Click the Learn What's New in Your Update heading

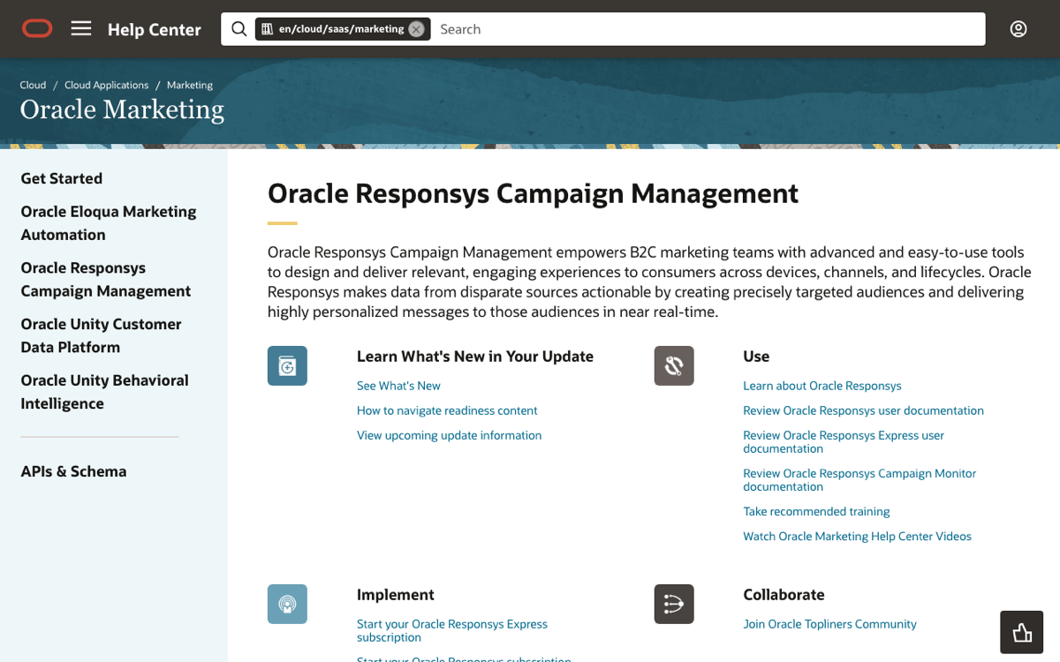[x=475, y=357]
